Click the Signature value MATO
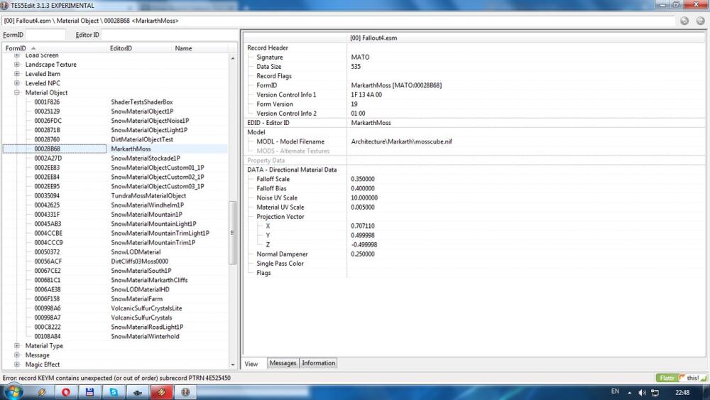 click(360, 57)
